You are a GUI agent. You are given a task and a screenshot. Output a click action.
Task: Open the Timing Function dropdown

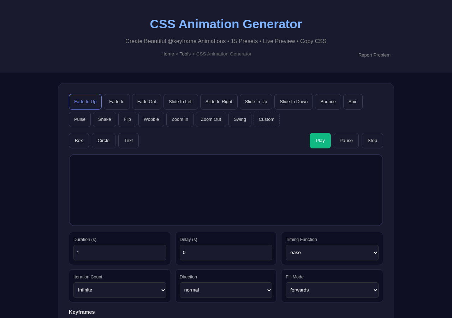click(332, 253)
